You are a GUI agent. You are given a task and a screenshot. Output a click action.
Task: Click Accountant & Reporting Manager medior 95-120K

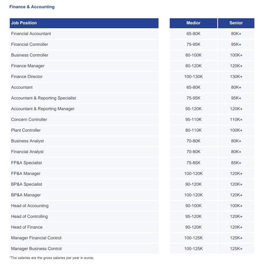[x=193, y=109]
